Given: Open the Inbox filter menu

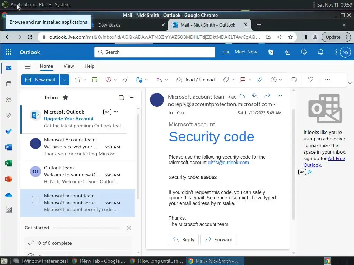Looking at the screenshot, I should 132,97.
